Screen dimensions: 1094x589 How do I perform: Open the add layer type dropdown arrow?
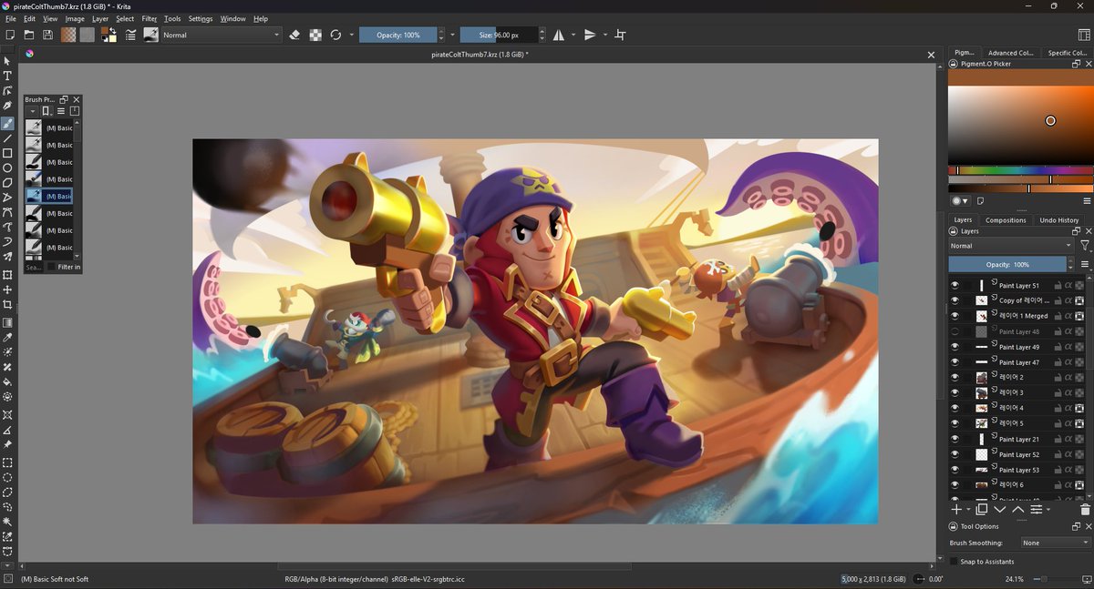(967, 510)
